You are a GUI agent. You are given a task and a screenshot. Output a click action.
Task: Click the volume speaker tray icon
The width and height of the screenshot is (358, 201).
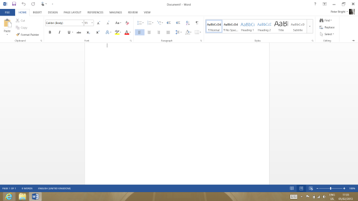[324, 197]
